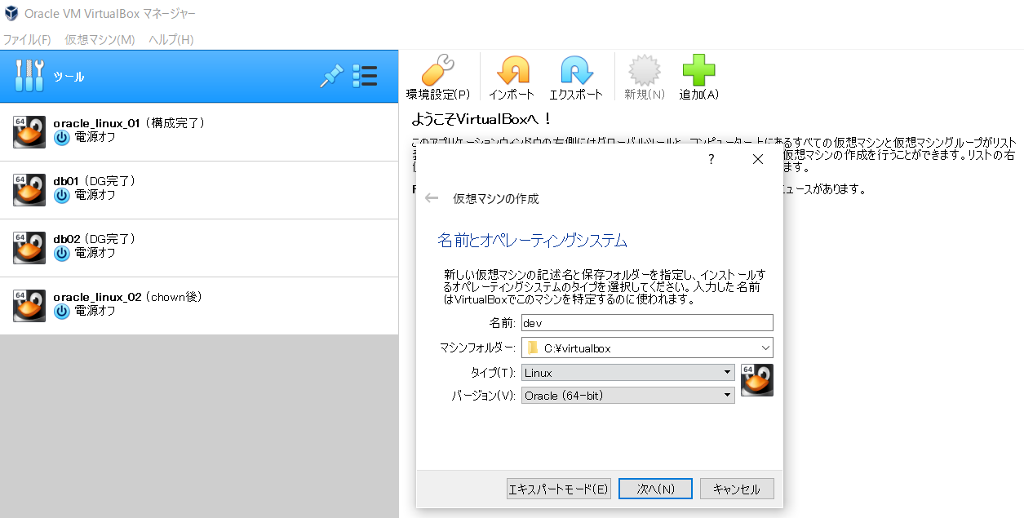
Task: Click the back arrow in the wizard dialog
Action: (x=432, y=198)
